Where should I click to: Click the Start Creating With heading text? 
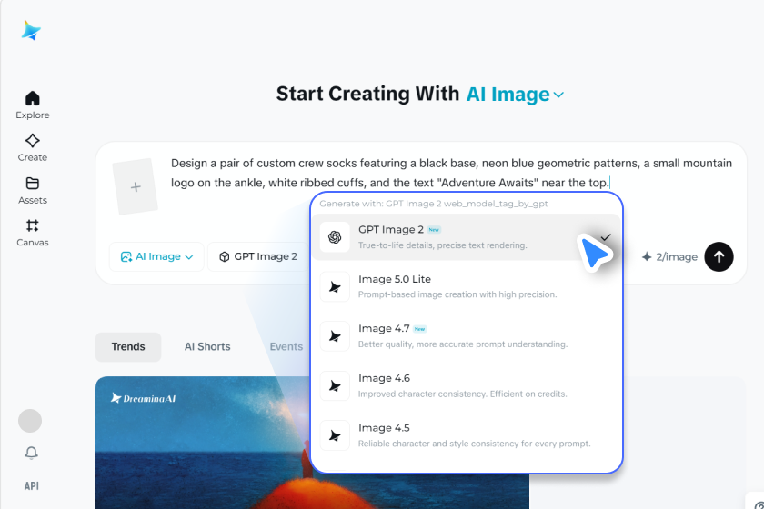[367, 94]
